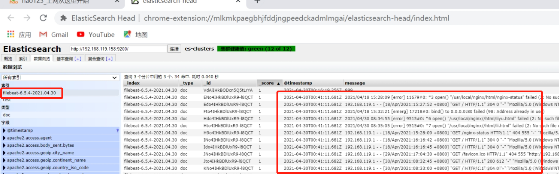559x174 pixels.
Task: Sort by the @timestamp column header
Action: click(x=313, y=83)
